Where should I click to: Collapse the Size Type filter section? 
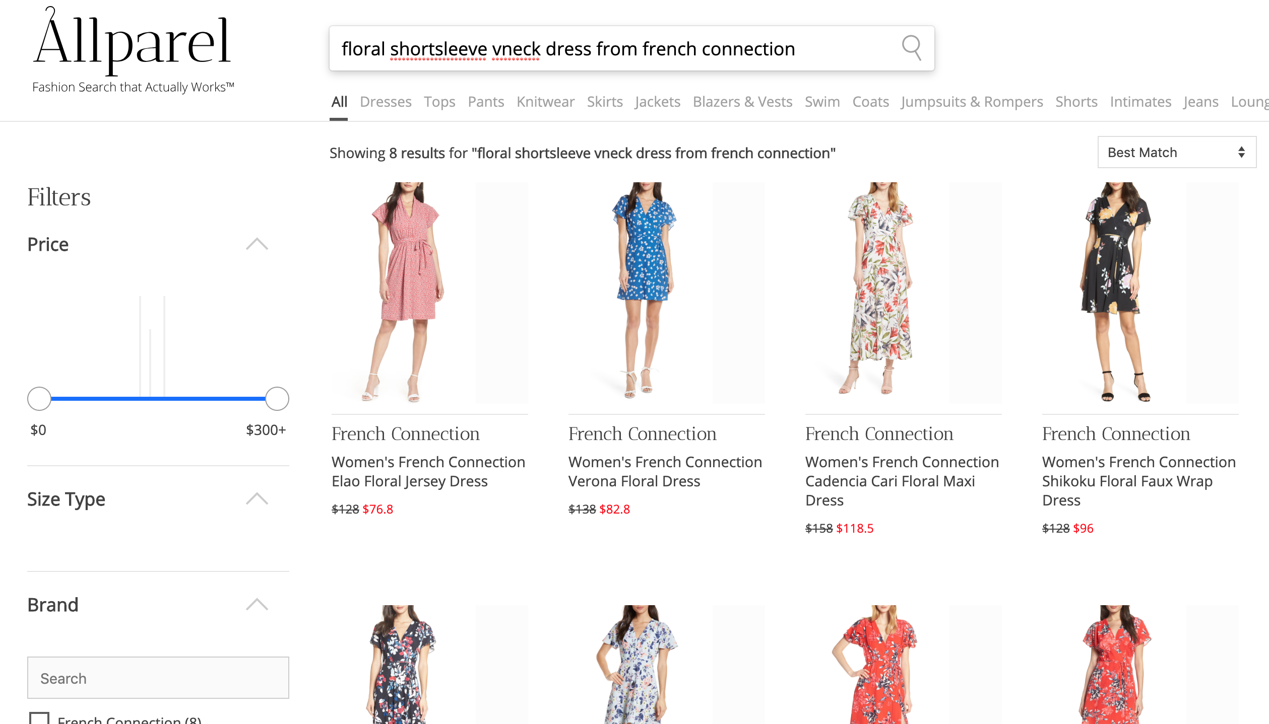(x=257, y=499)
